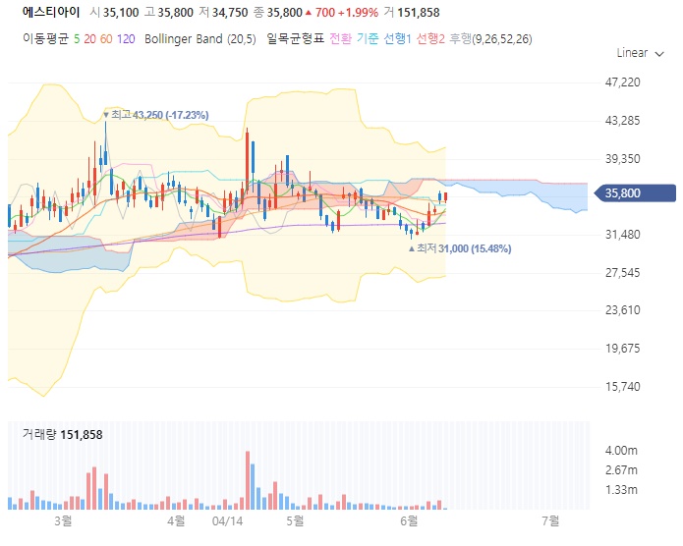Click the current price tag 35,800
This screenshot has height=546, width=683.
tap(635, 192)
